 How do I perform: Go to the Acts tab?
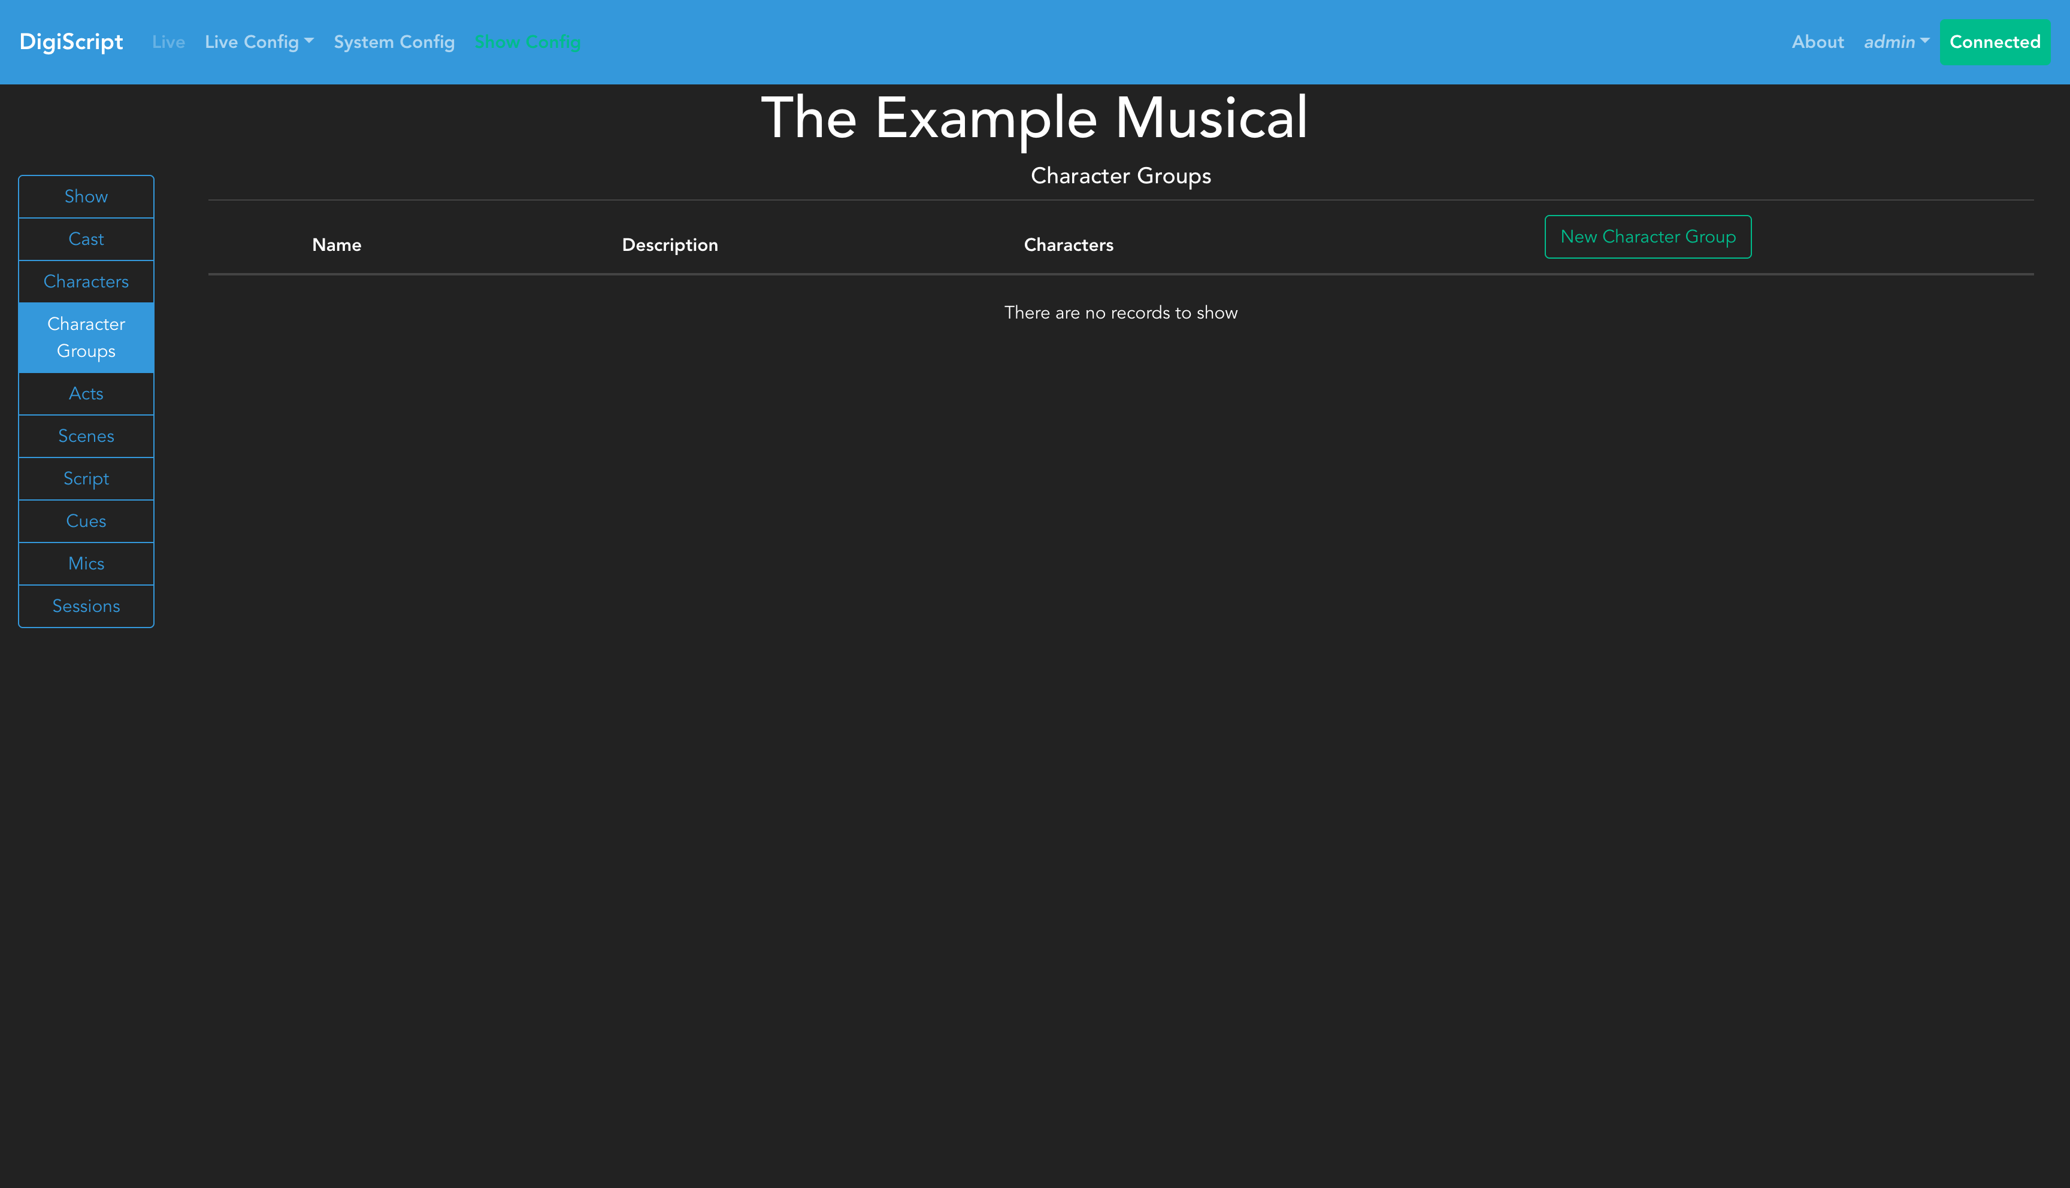pos(86,393)
